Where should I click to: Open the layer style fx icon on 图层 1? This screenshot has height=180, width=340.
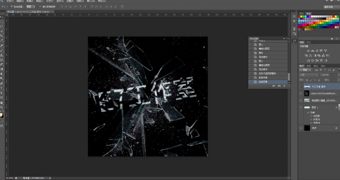pyautogui.click(x=337, y=107)
